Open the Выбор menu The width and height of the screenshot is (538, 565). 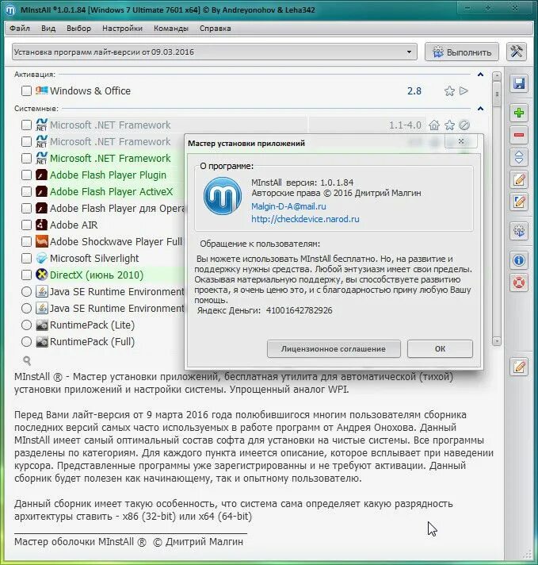tap(78, 29)
